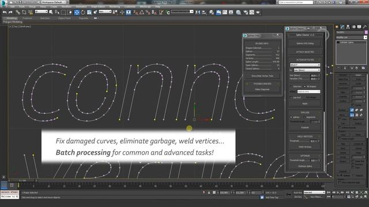Toggle the Infinite Bounds checkbox
The height and width of the screenshot is (207, 369).
(340, 128)
